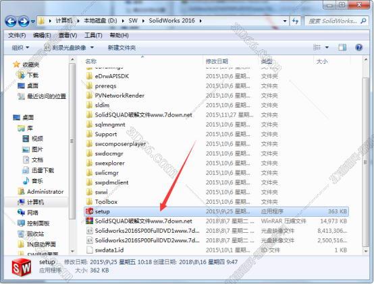
Task: Select swwi folder icon
Action: 89,192
